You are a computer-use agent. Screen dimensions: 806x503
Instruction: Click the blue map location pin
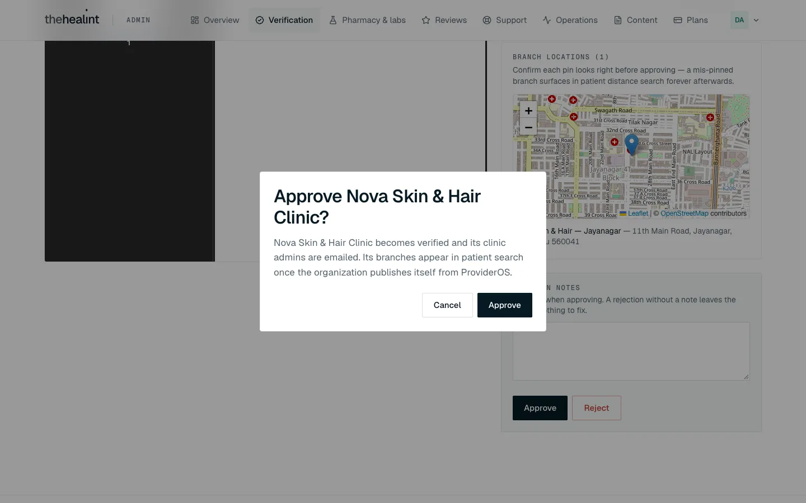[x=631, y=144]
